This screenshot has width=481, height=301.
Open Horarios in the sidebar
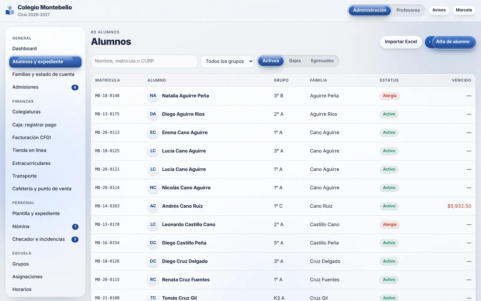tap(45, 290)
